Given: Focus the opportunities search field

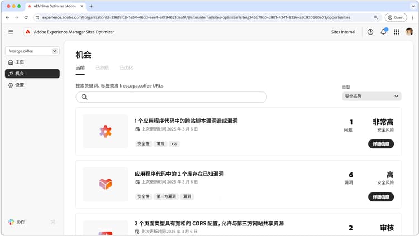Looking at the screenshot, I should point(171,97).
